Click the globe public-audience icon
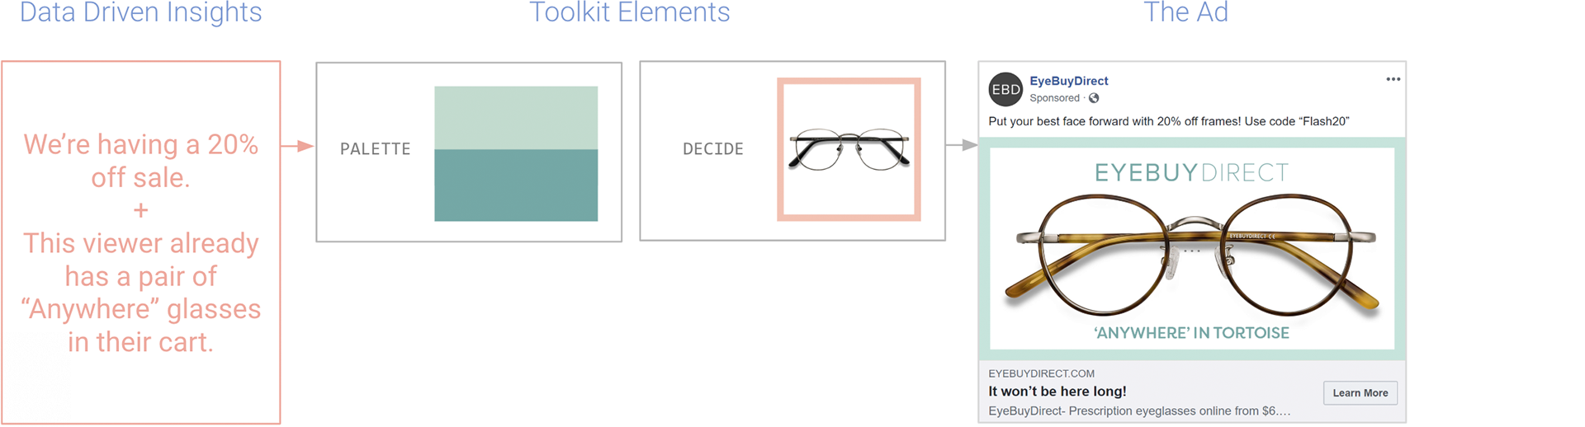1585x427 pixels. (1094, 98)
